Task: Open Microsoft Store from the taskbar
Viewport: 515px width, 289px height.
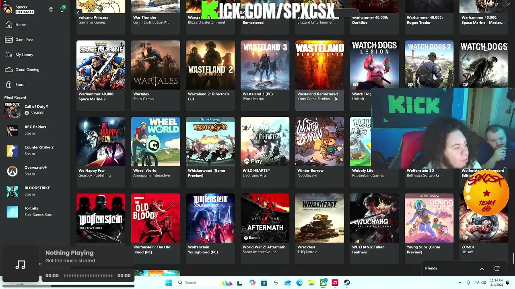Action: coord(264,283)
